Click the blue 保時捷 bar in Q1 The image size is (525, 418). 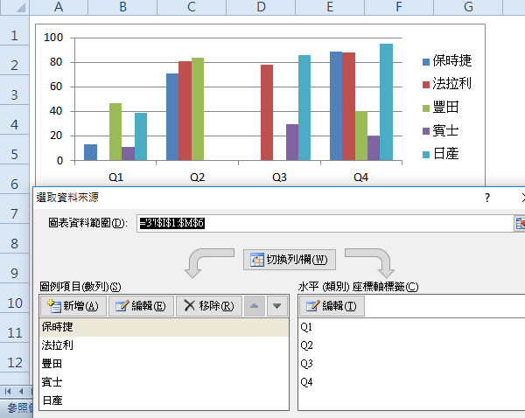tap(90, 152)
